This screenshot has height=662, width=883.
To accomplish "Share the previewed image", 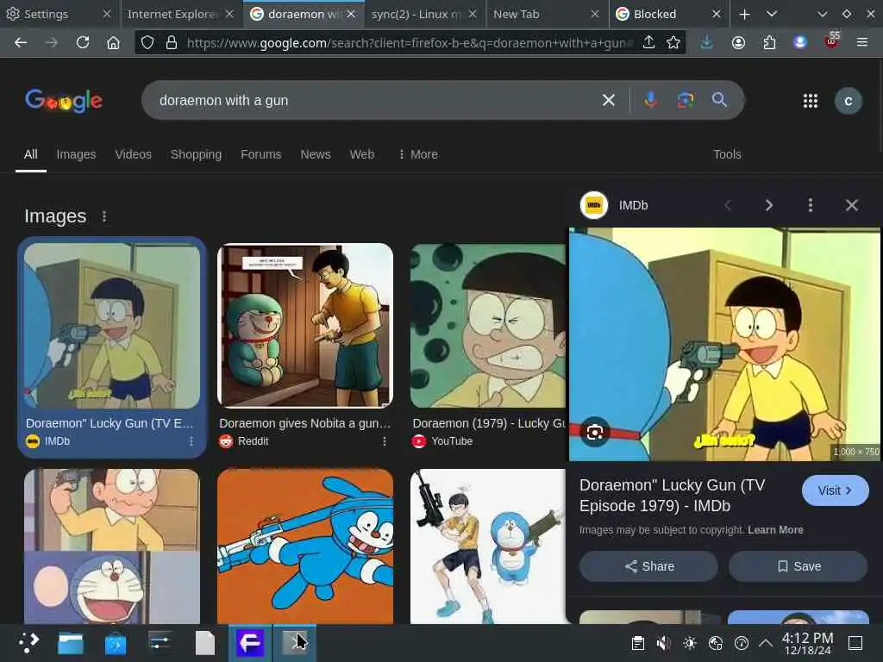I will pyautogui.click(x=648, y=566).
